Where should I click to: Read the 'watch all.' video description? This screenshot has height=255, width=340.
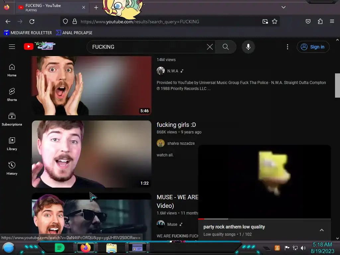165,155
